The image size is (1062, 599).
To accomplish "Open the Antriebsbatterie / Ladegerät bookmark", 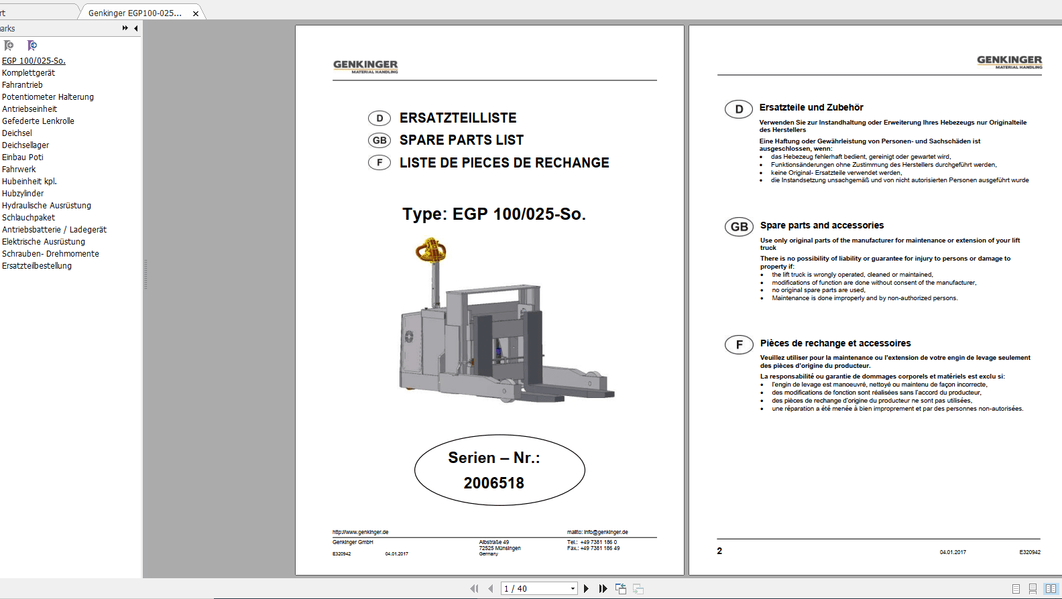I will click(54, 229).
